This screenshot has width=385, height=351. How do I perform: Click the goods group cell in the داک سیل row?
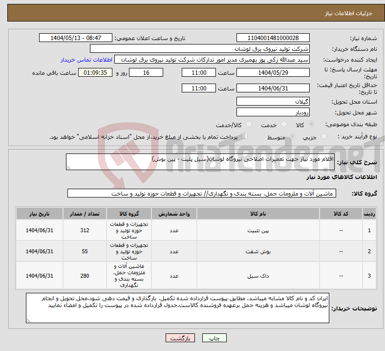pyautogui.click(x=129, y=276)
